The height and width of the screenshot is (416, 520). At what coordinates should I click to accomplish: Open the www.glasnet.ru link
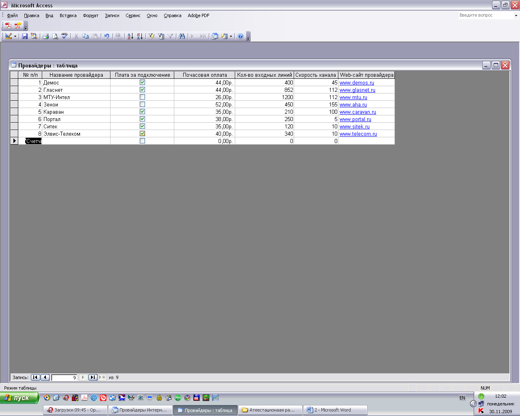(357, 90)
